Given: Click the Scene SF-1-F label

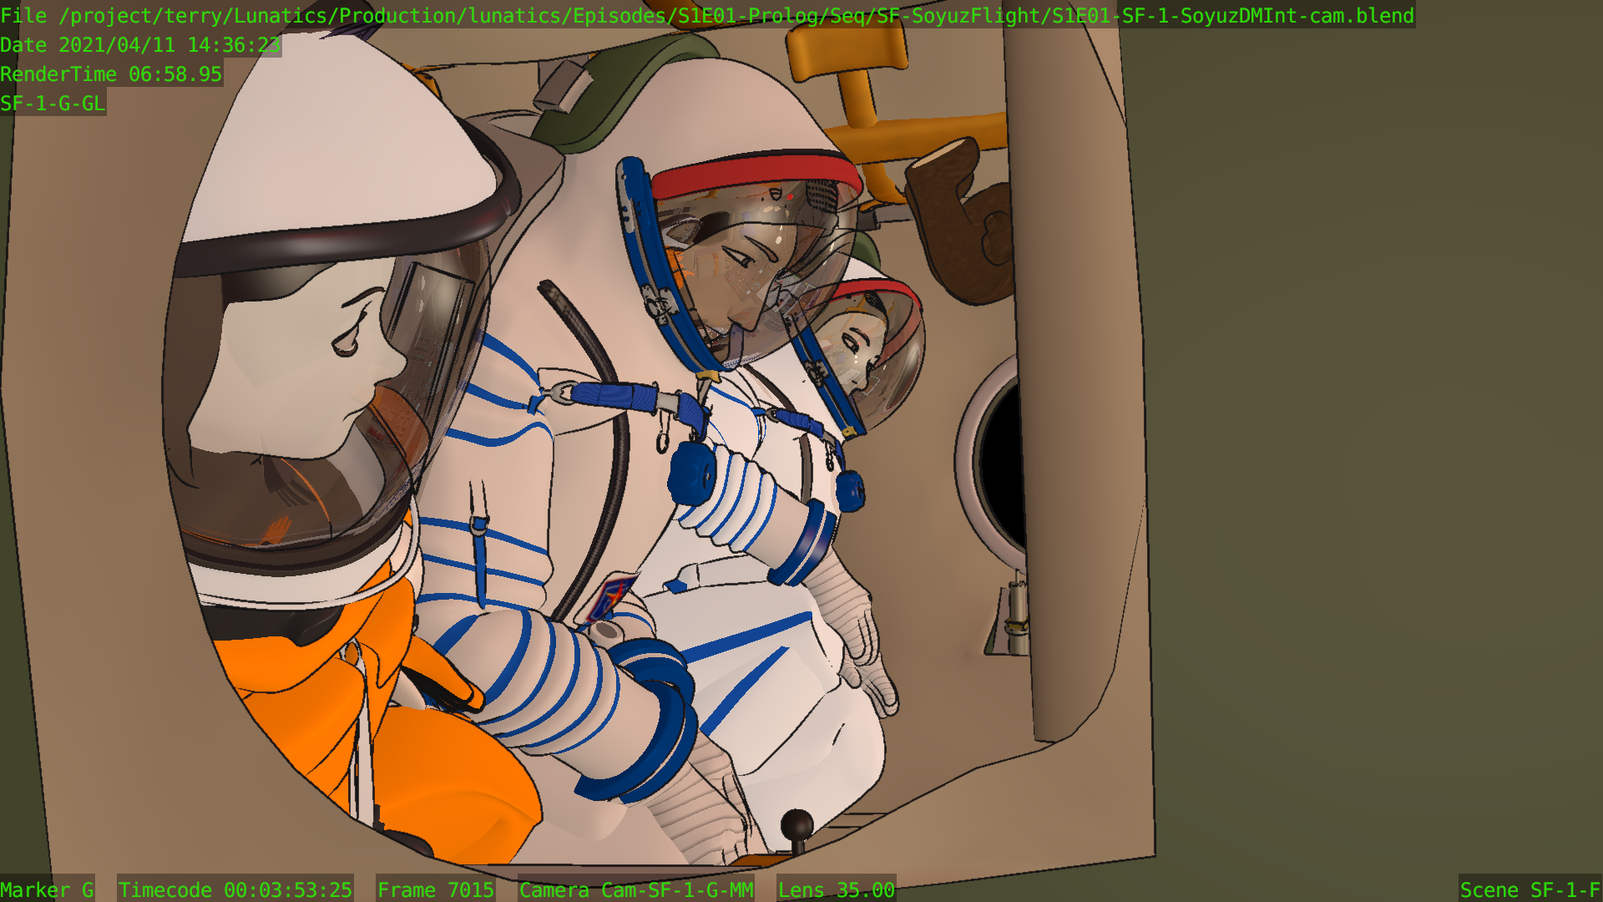Looking at the screenshot, I should [x=1530, y=889].
